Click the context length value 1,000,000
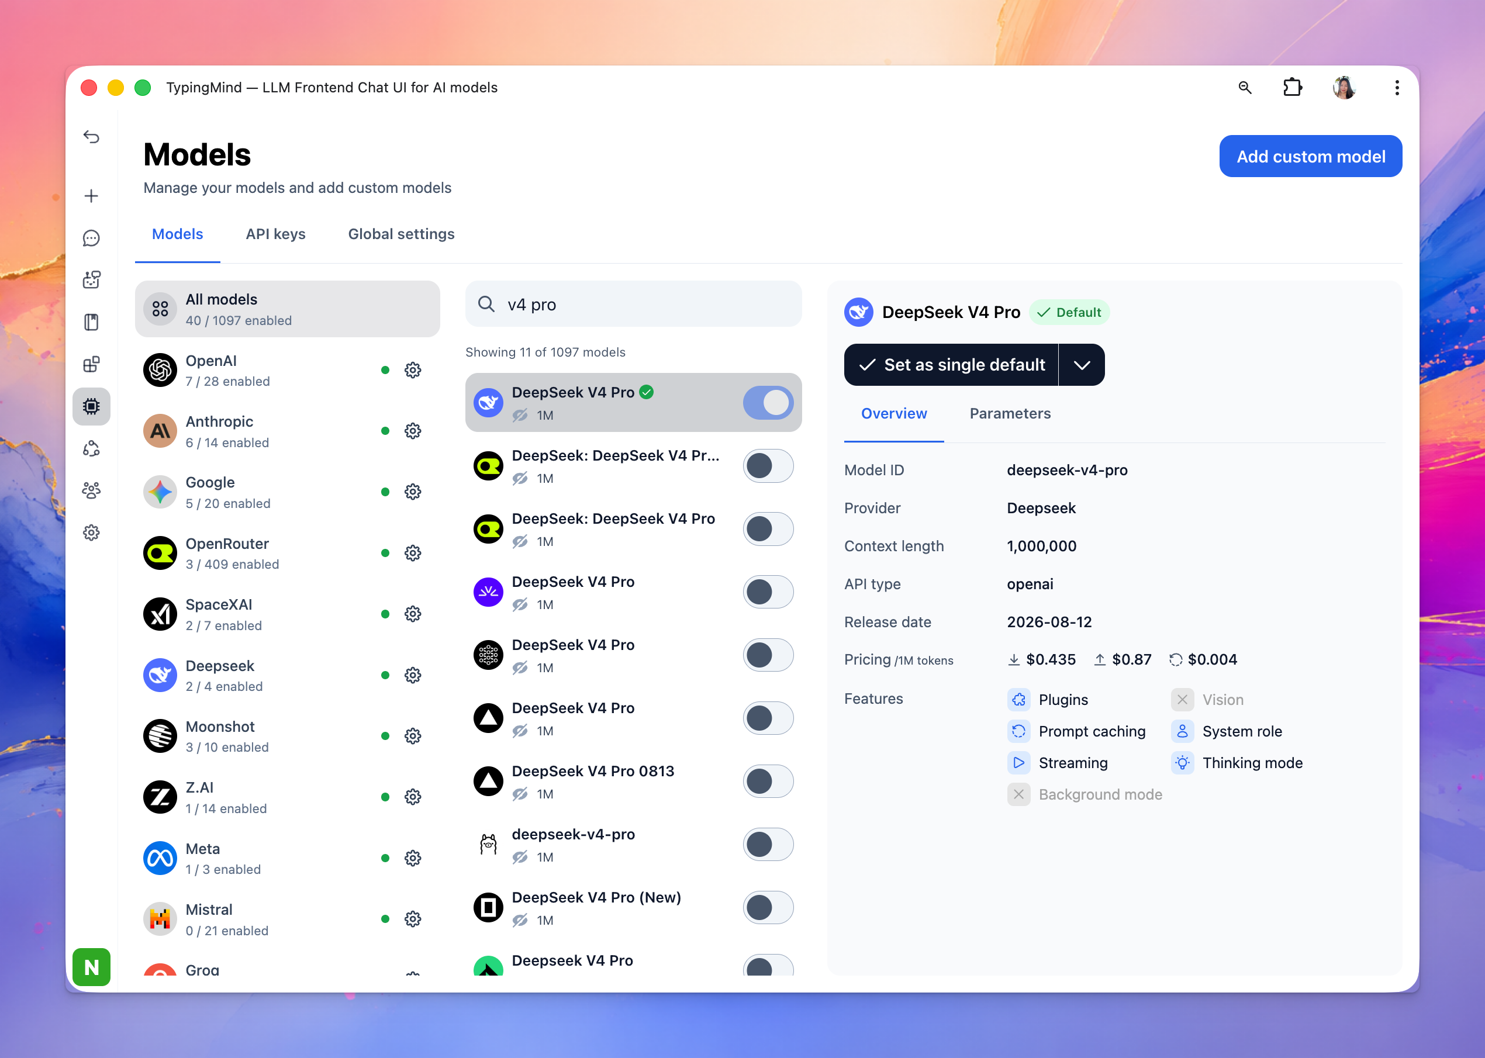 tap(1041, 546)
